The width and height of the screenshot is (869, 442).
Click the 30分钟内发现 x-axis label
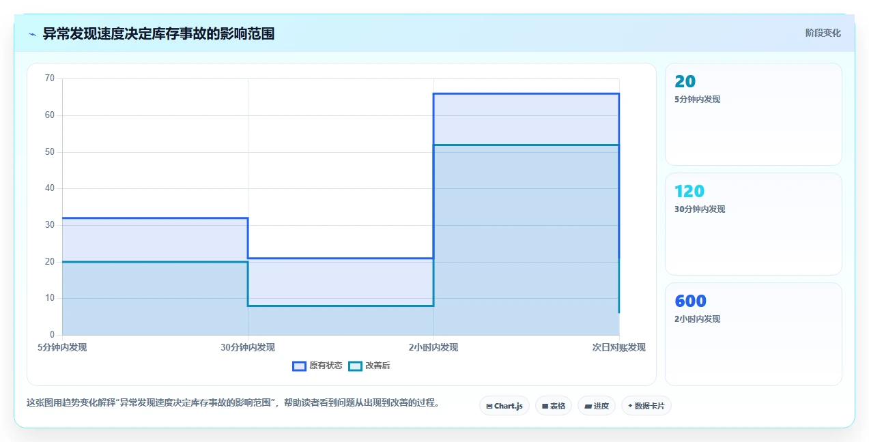[248, 347]
